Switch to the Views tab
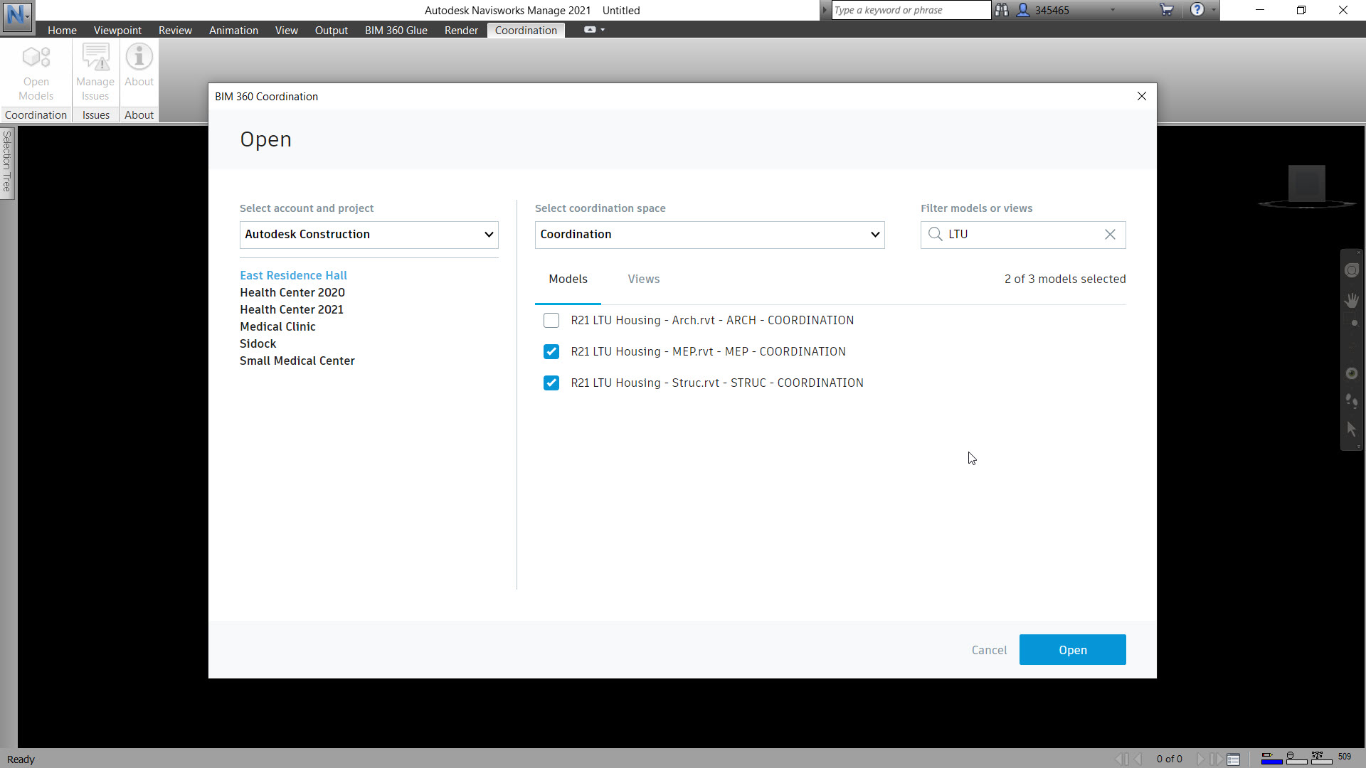This screenshot has width=1366, height=768. 643,279
